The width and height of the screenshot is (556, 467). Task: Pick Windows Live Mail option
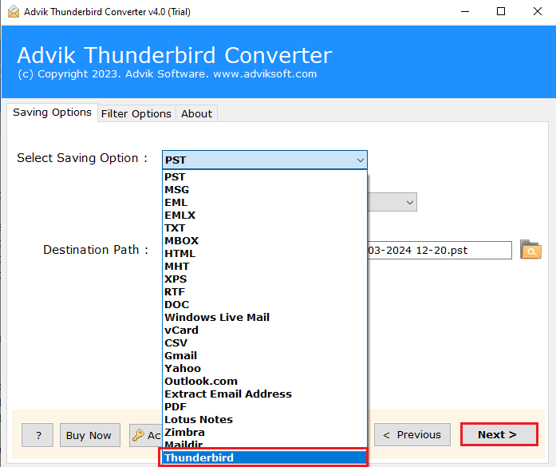point(265,317)
